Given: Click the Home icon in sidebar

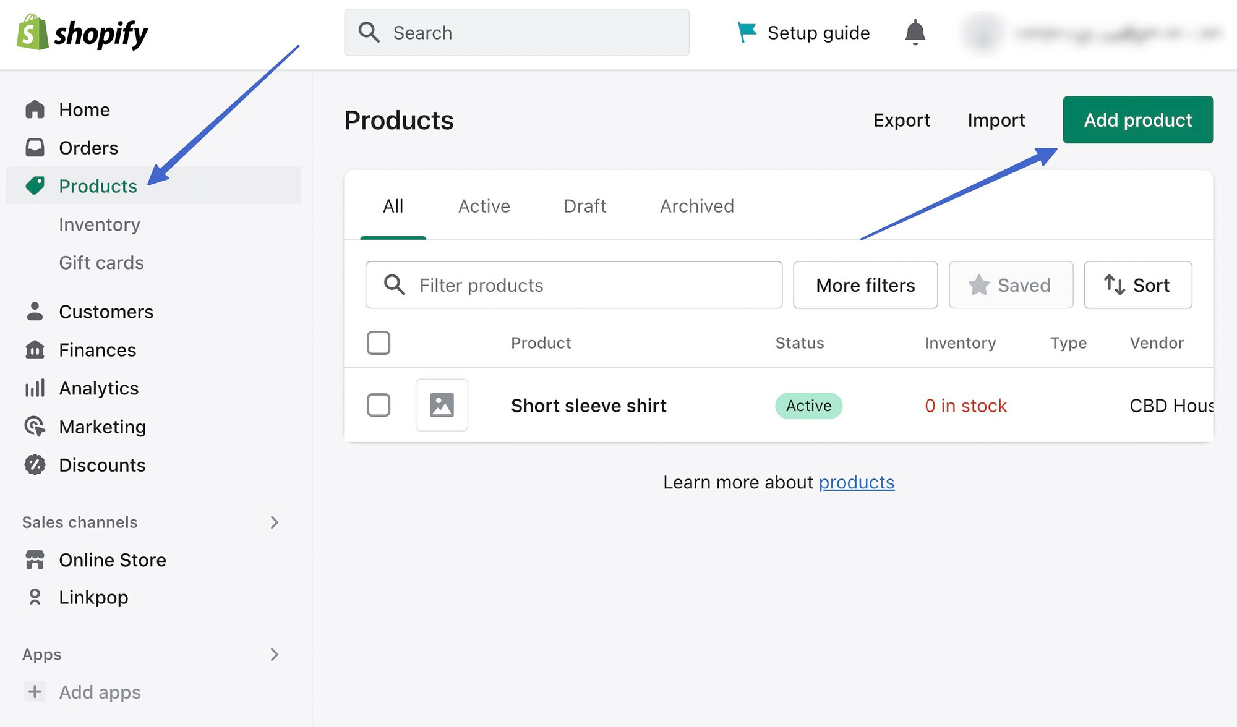Looking at the screenshot, I should click(35, 109).
